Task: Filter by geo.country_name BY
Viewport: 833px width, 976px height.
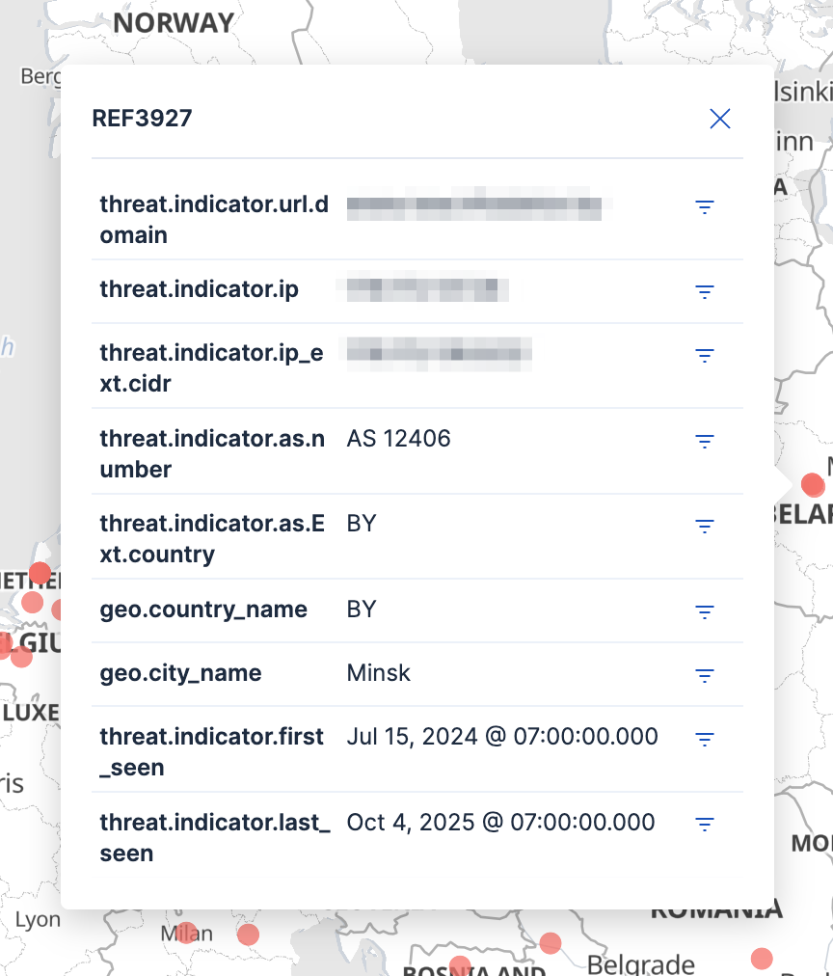Action: [705, 610]
